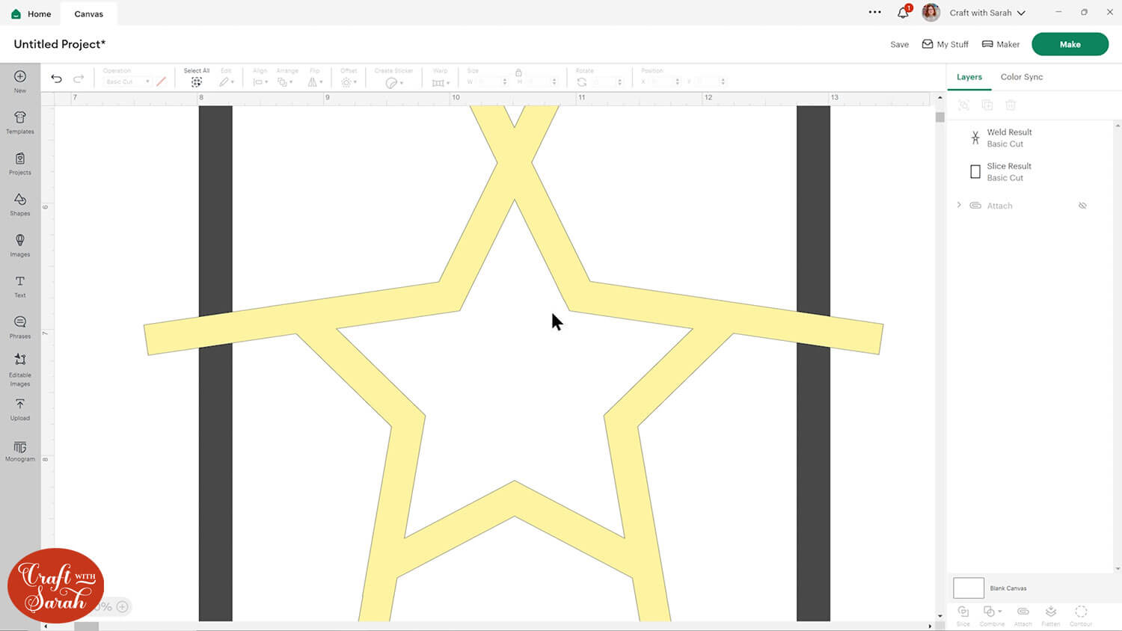Click the Position Y input field
1122x631 pixels.
coord(709,81)
